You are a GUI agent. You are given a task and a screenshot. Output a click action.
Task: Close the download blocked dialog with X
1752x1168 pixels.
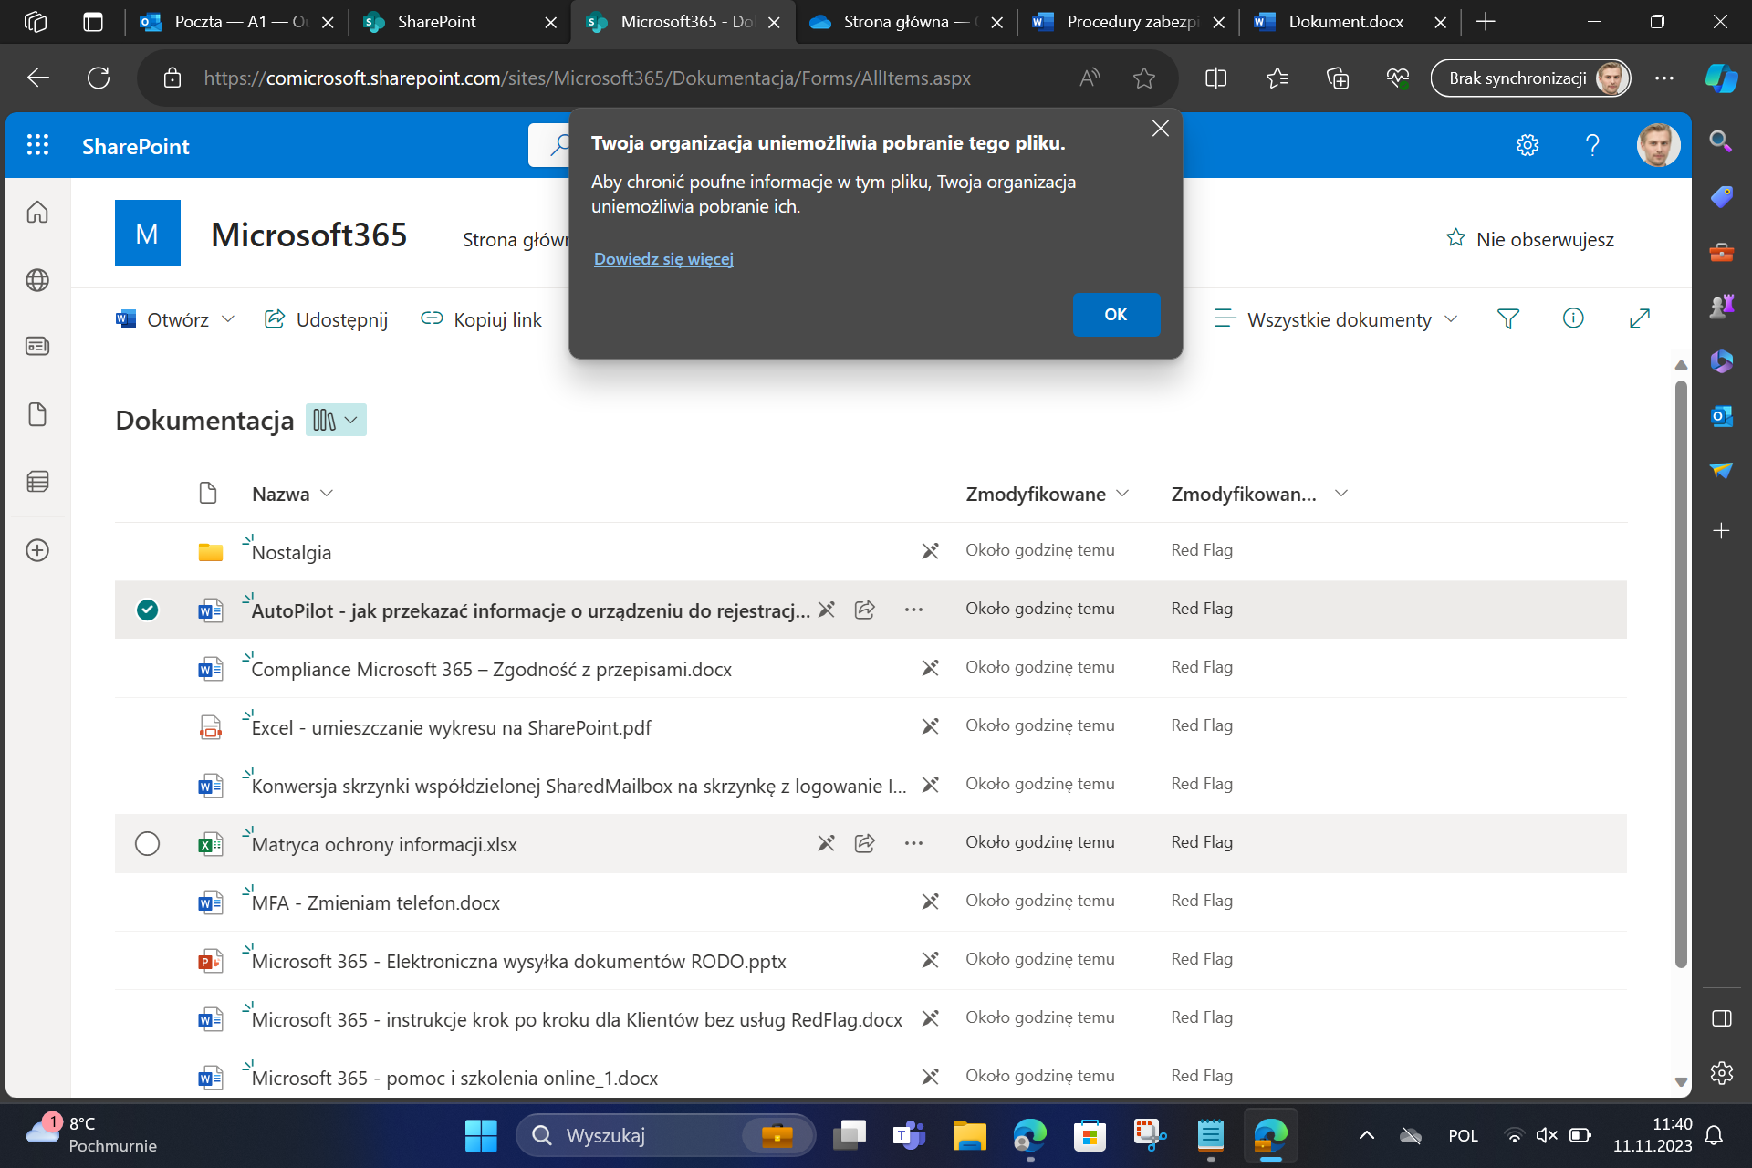[x=1160, y=129]
